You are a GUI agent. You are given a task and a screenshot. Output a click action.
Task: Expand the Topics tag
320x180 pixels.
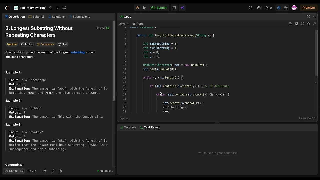(27, 44)
